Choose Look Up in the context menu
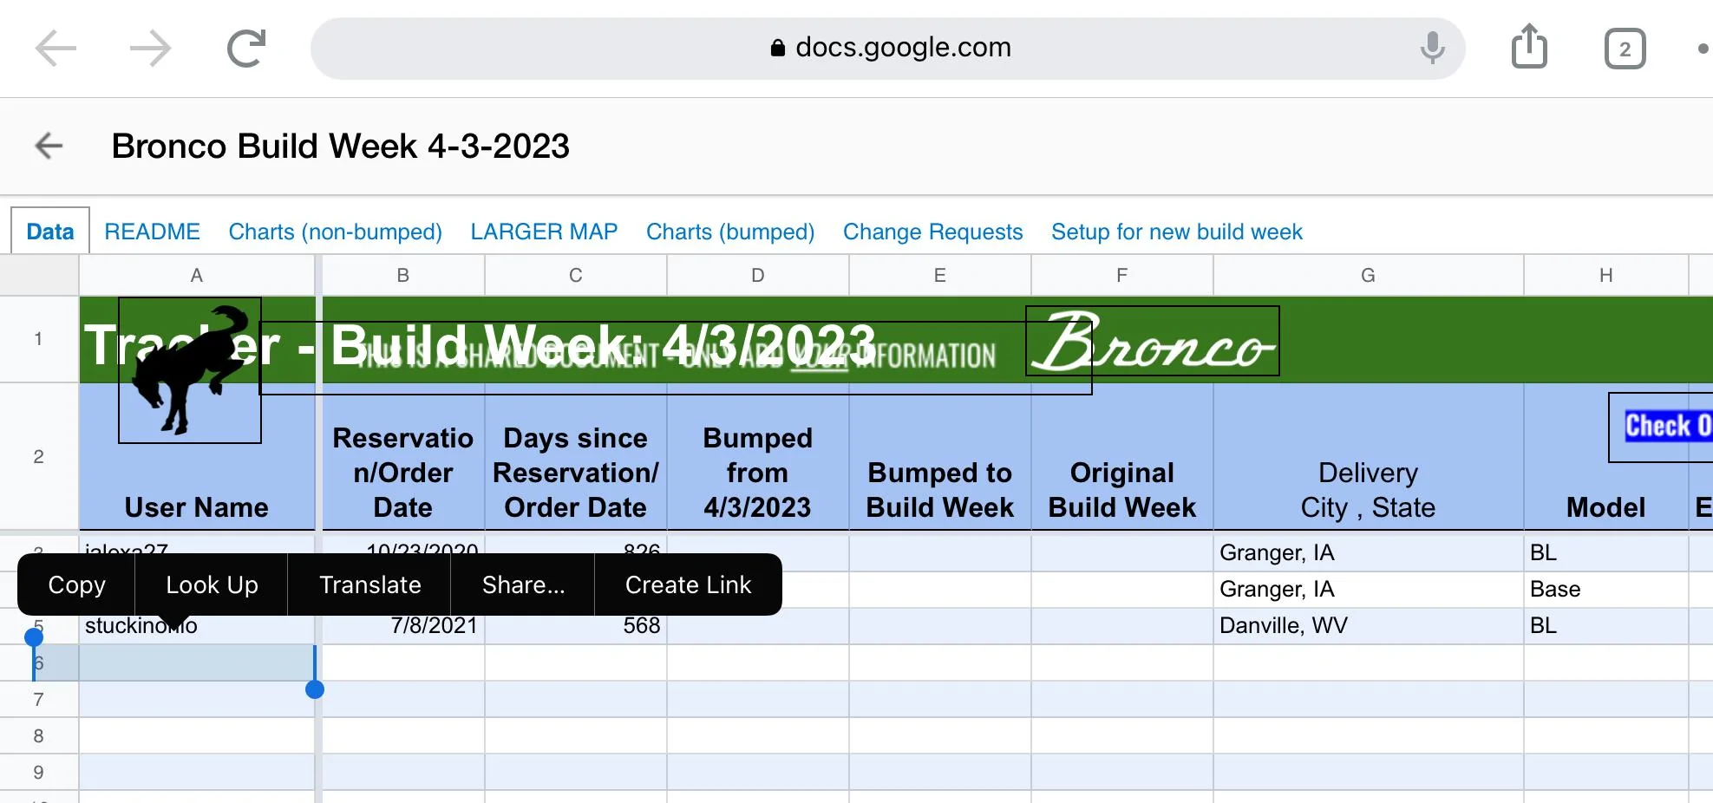Viewport: 1713px width, 803px height. click(x=212, y=584)
